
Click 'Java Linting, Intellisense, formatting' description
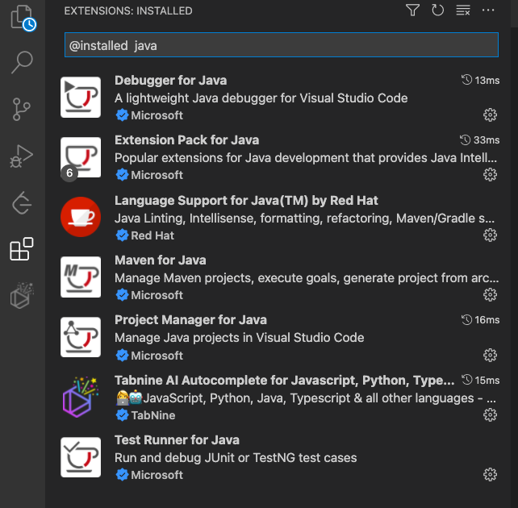coord(305,219)
